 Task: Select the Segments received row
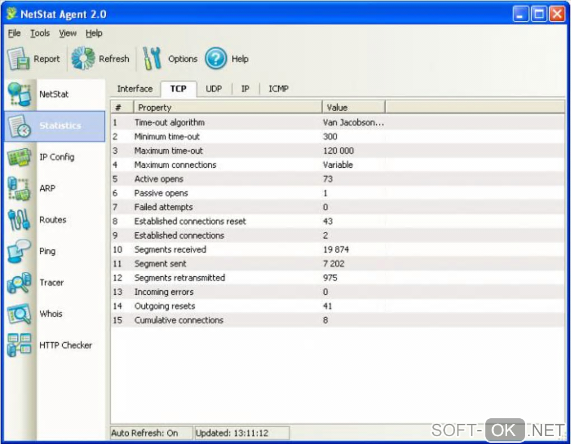pos(338,249)
